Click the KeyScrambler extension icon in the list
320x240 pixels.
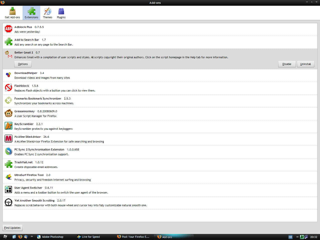click(8, 126)
